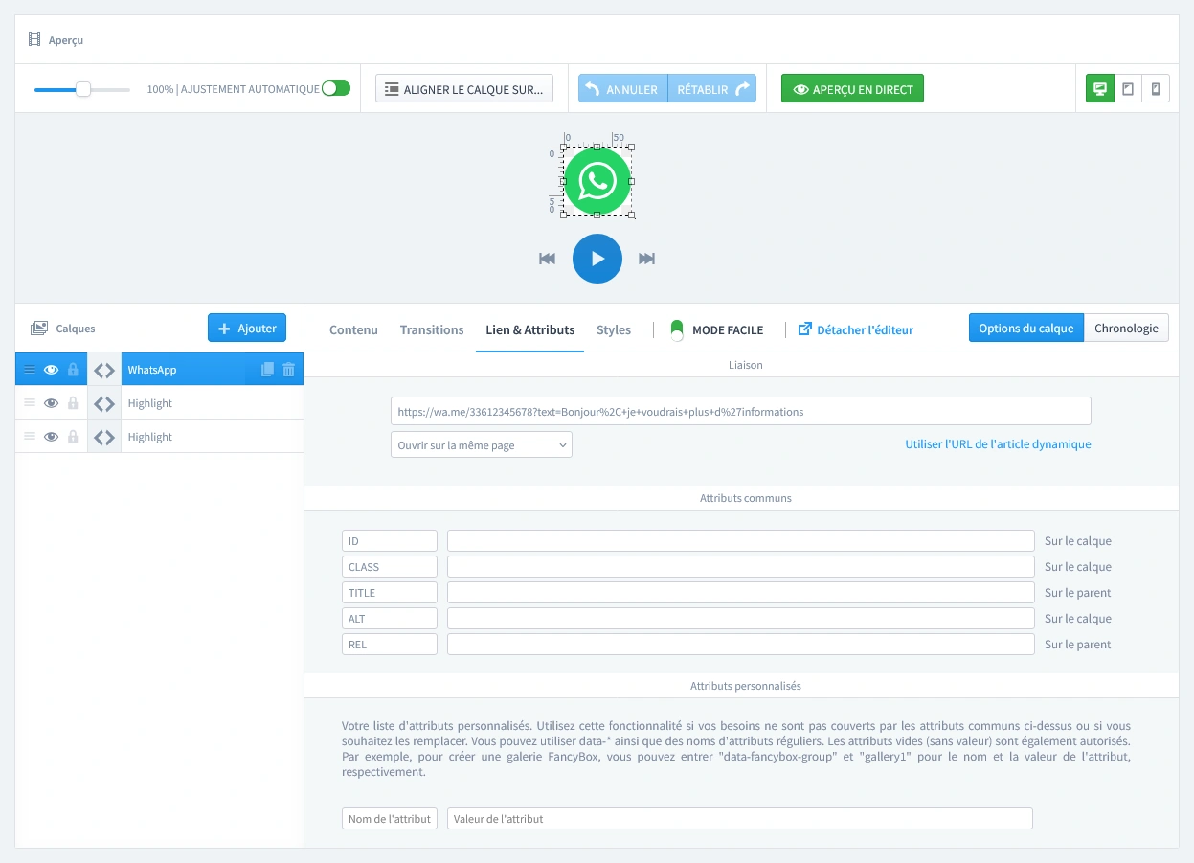
Task: Open the Transitions tab
Action: tap(432, 329)
